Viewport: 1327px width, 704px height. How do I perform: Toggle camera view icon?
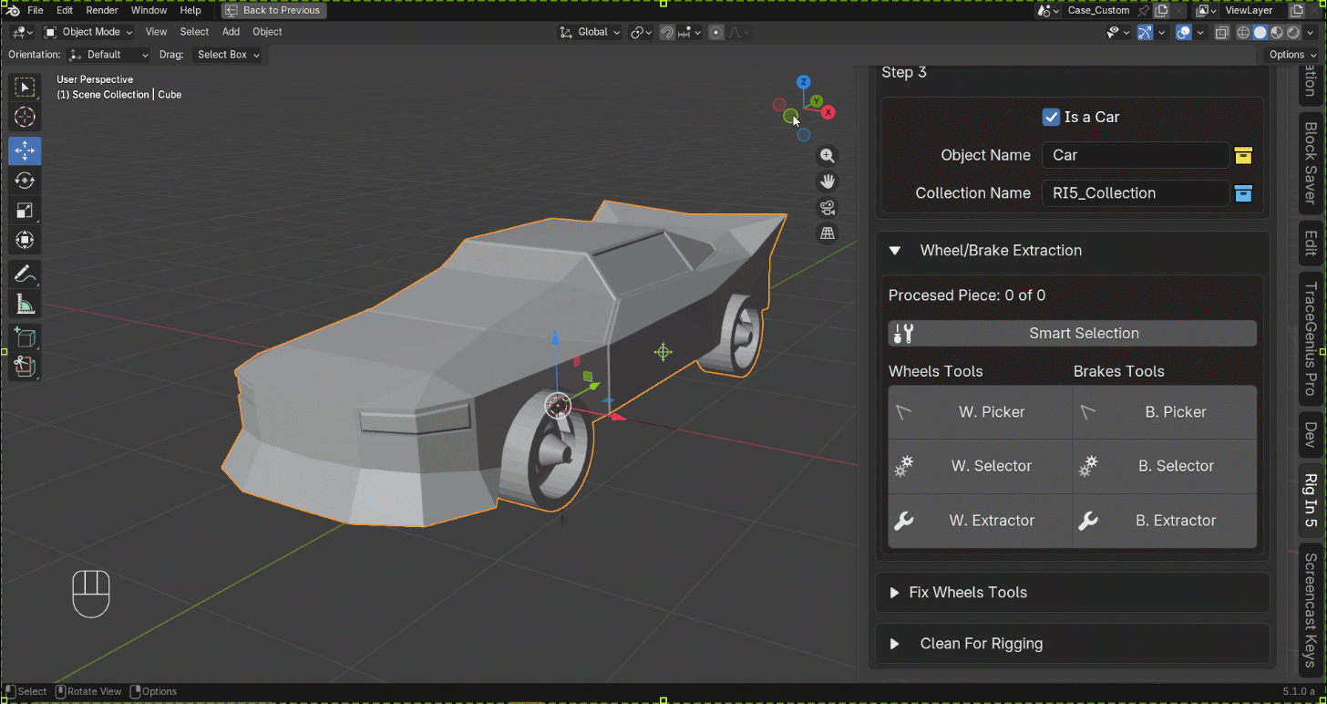pyautogui.click(x=827, y=207)
